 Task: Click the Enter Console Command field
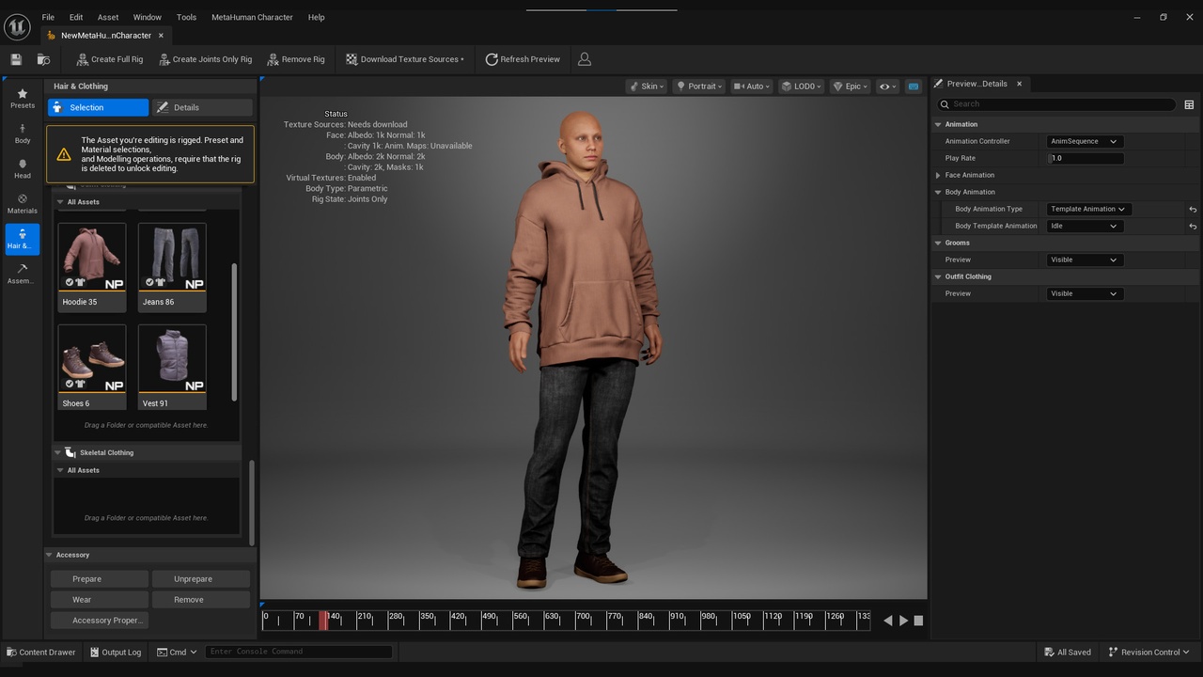point(299,652)
